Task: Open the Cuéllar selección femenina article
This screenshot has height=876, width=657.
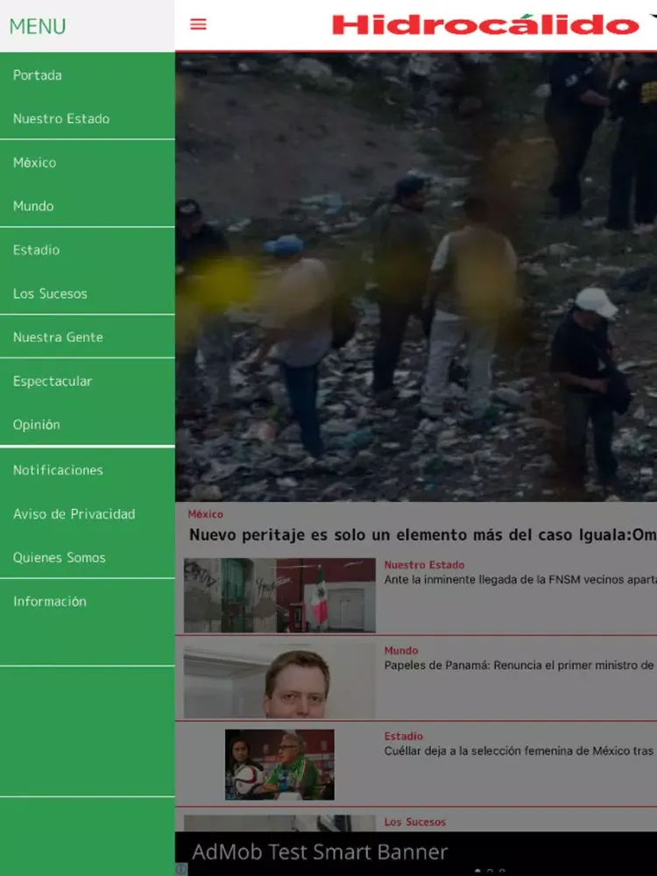Action: [x=520, y=751]
